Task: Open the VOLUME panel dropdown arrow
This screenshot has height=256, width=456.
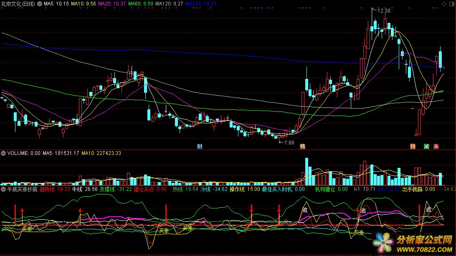Action: 3,153
